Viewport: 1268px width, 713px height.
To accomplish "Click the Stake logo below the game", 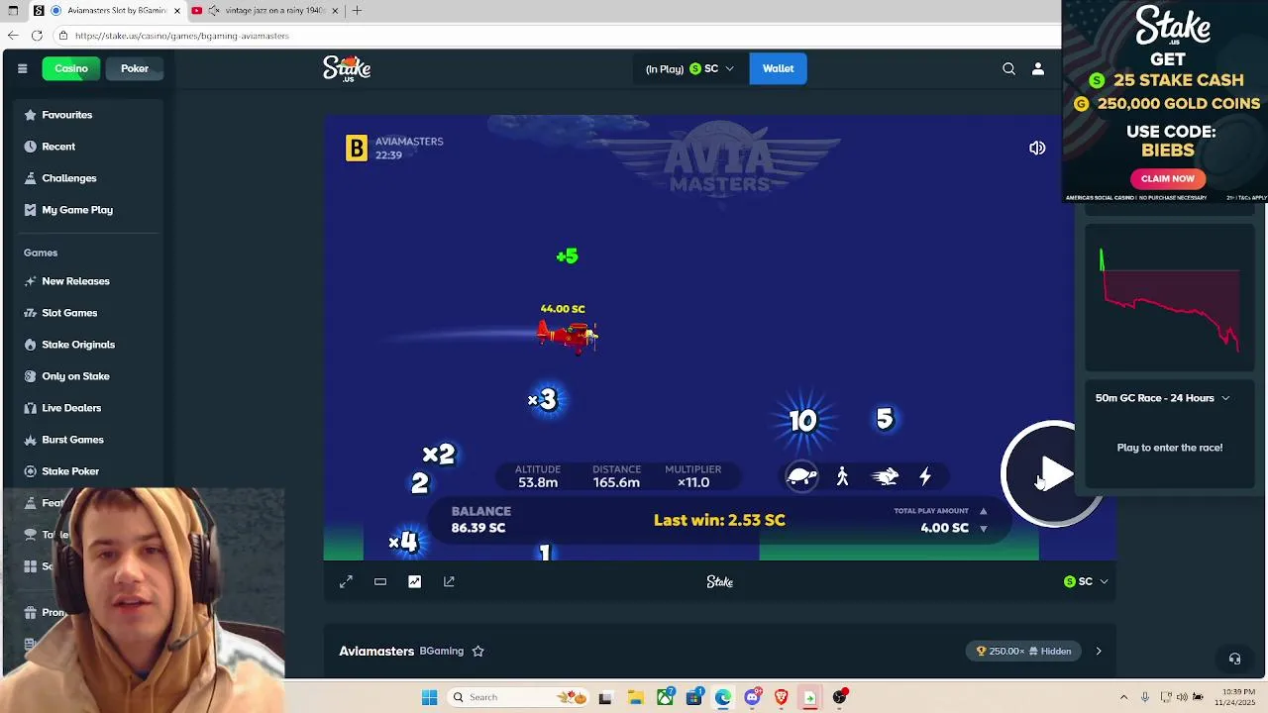I will tap(720, 581).
